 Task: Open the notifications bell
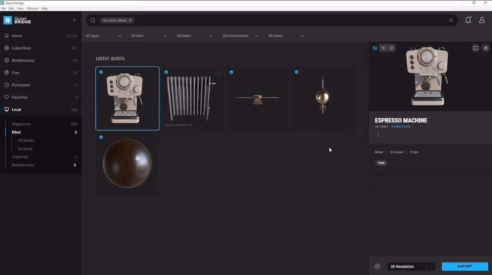coord(468,20)
